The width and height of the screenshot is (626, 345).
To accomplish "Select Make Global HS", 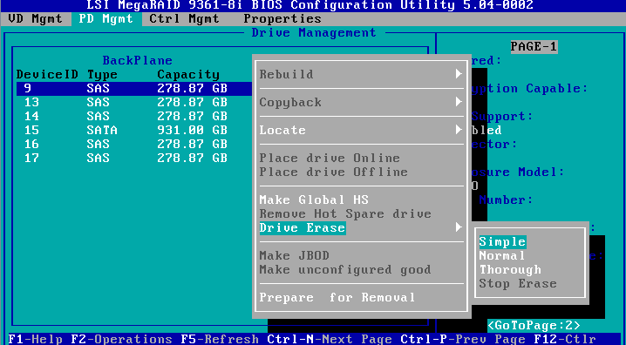I will (x=314, y=200).
